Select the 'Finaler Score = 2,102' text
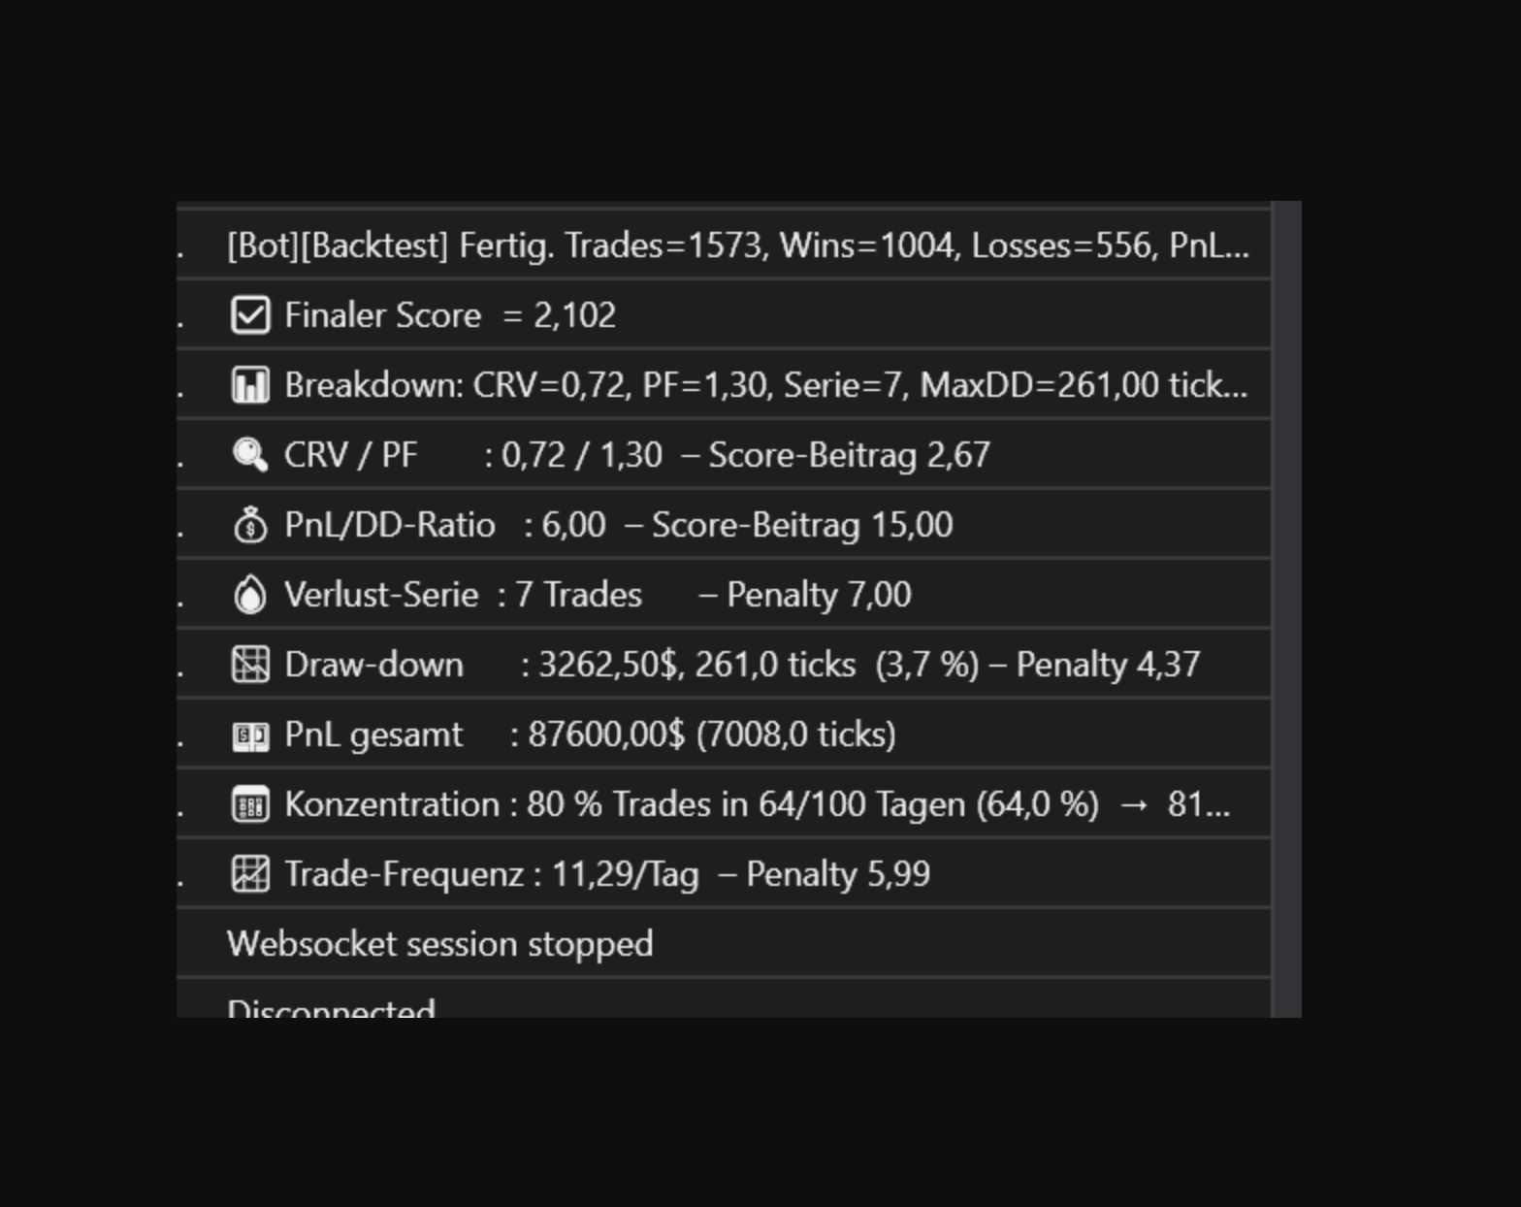The width and height of the screenshot is (1521, 1207). tap(450, 315)
